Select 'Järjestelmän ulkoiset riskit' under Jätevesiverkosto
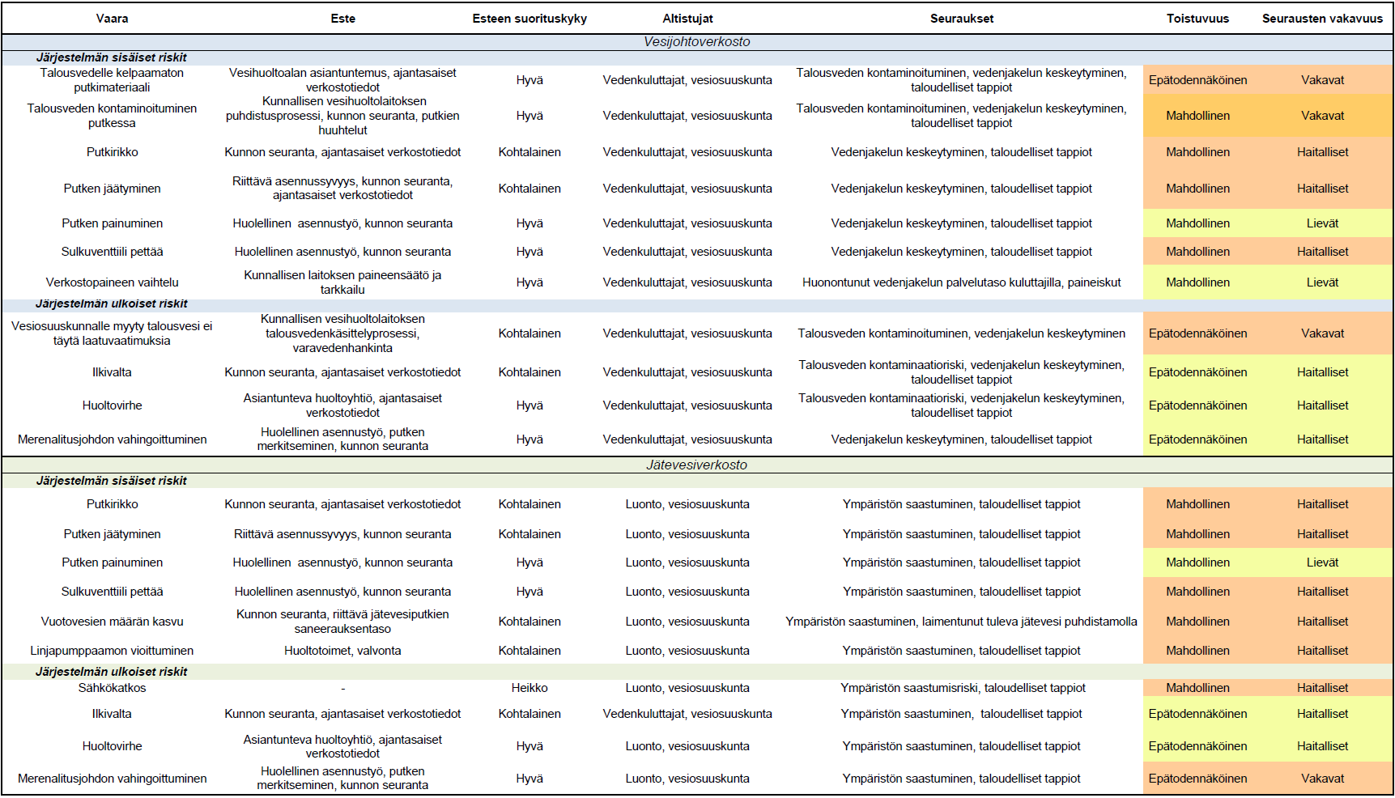 pos(111,672)
